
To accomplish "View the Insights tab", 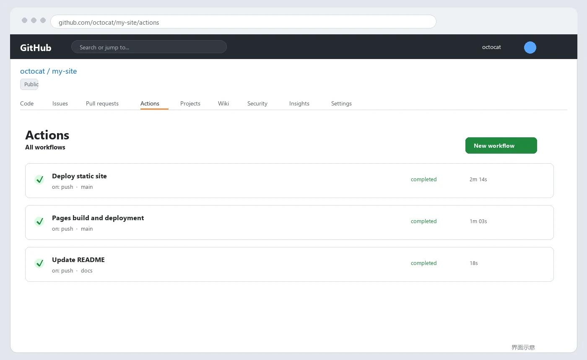I will [x=299, y=103].
